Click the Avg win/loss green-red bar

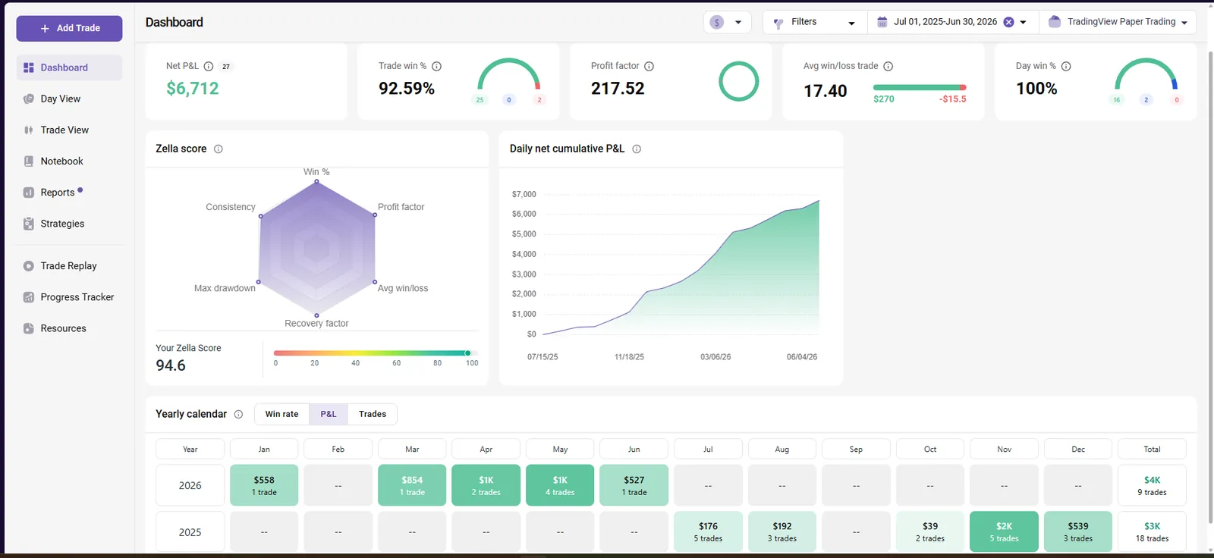click(x=920, y=87)
